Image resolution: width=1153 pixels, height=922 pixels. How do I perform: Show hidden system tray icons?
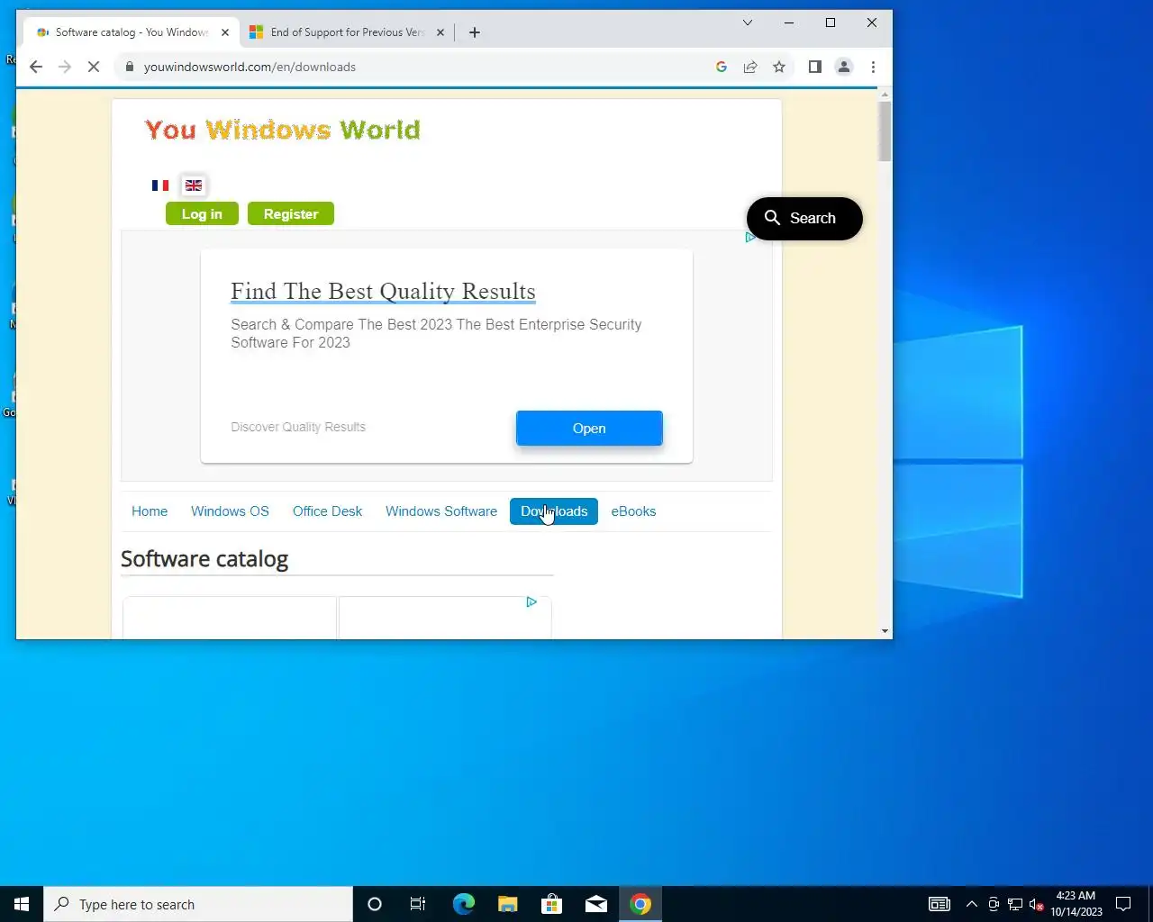click(971, 904)
